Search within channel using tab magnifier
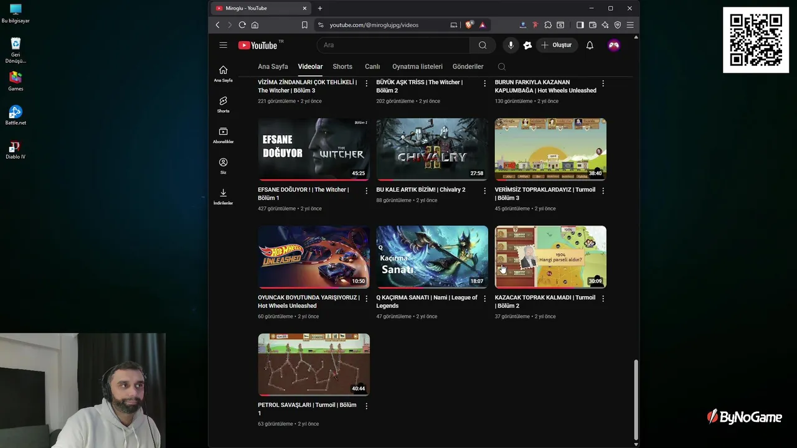The image size is (797, 448). (502, 67)
